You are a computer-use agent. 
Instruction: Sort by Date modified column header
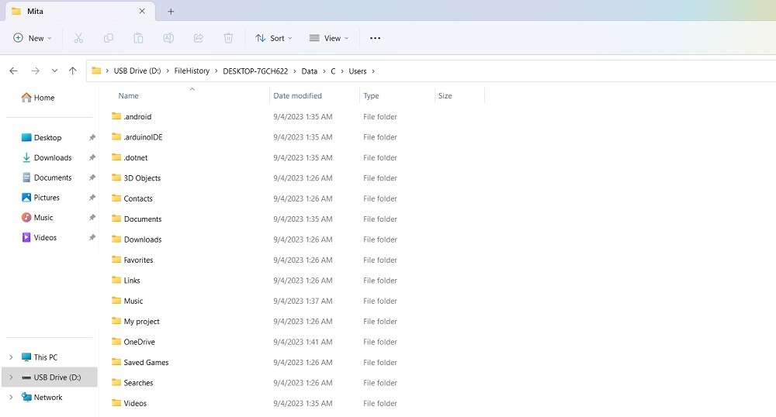(x=298, y=96)
